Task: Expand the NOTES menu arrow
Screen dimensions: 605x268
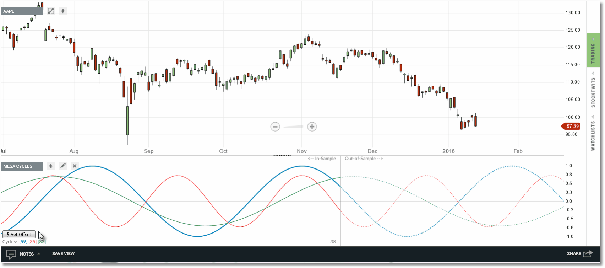Action: pos(39,254)
